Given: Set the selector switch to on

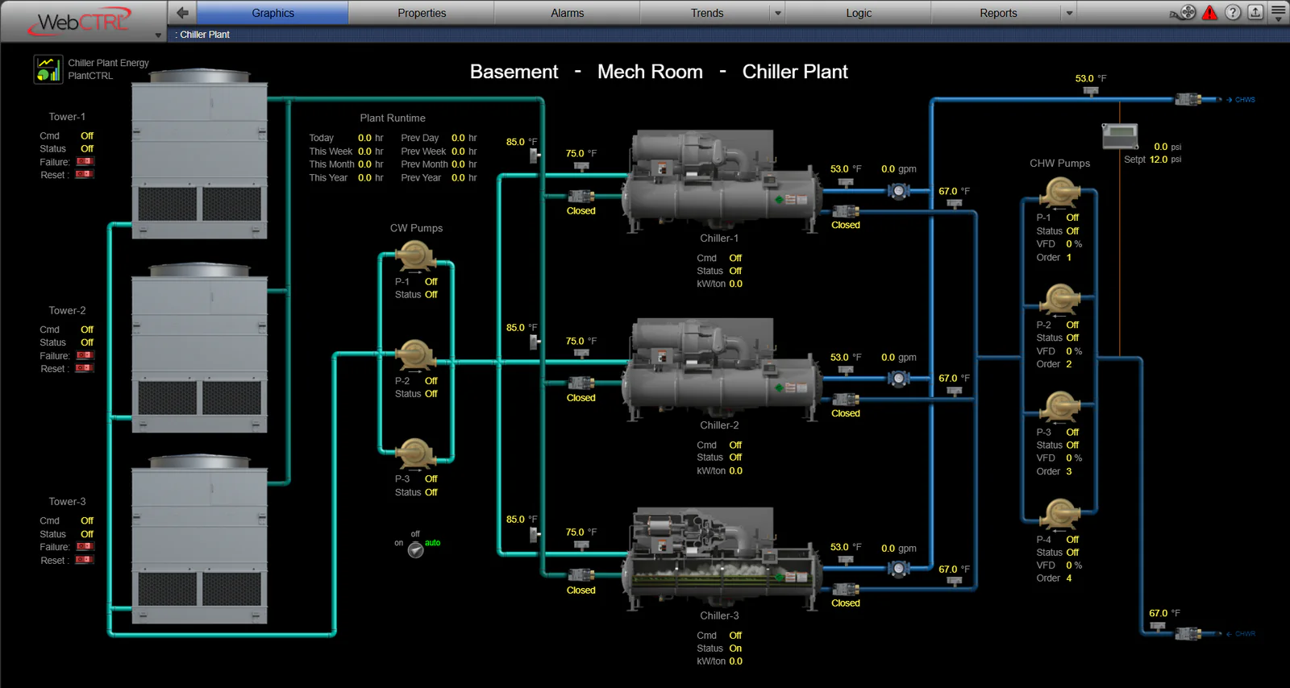Looking at the screenshot, I should pos(398,543).
